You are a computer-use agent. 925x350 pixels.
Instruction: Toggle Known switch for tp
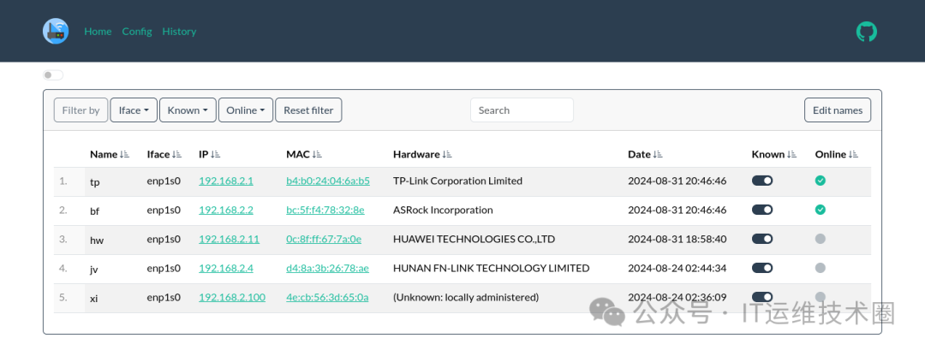point(762,181)
